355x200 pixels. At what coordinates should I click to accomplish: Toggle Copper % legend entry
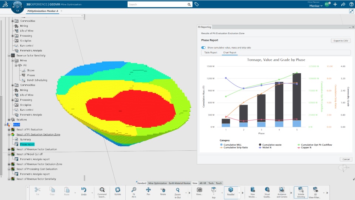(x=304, y=148)
